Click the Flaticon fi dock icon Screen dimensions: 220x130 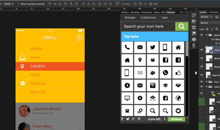click(x=194, y=45)
